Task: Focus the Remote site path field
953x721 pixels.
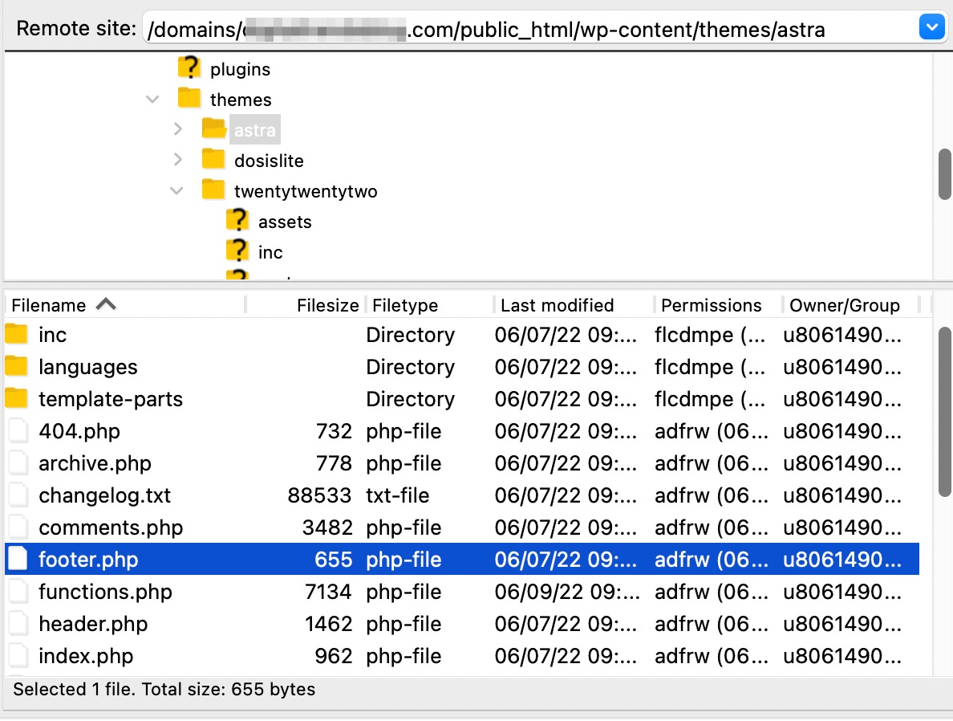Action: pyautogui.click(x=529, y=28)
